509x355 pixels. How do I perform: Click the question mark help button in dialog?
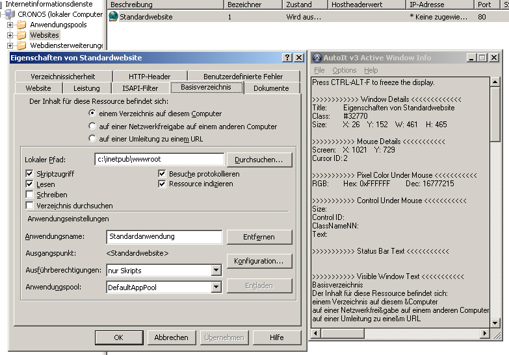click(x=287, y=58)
